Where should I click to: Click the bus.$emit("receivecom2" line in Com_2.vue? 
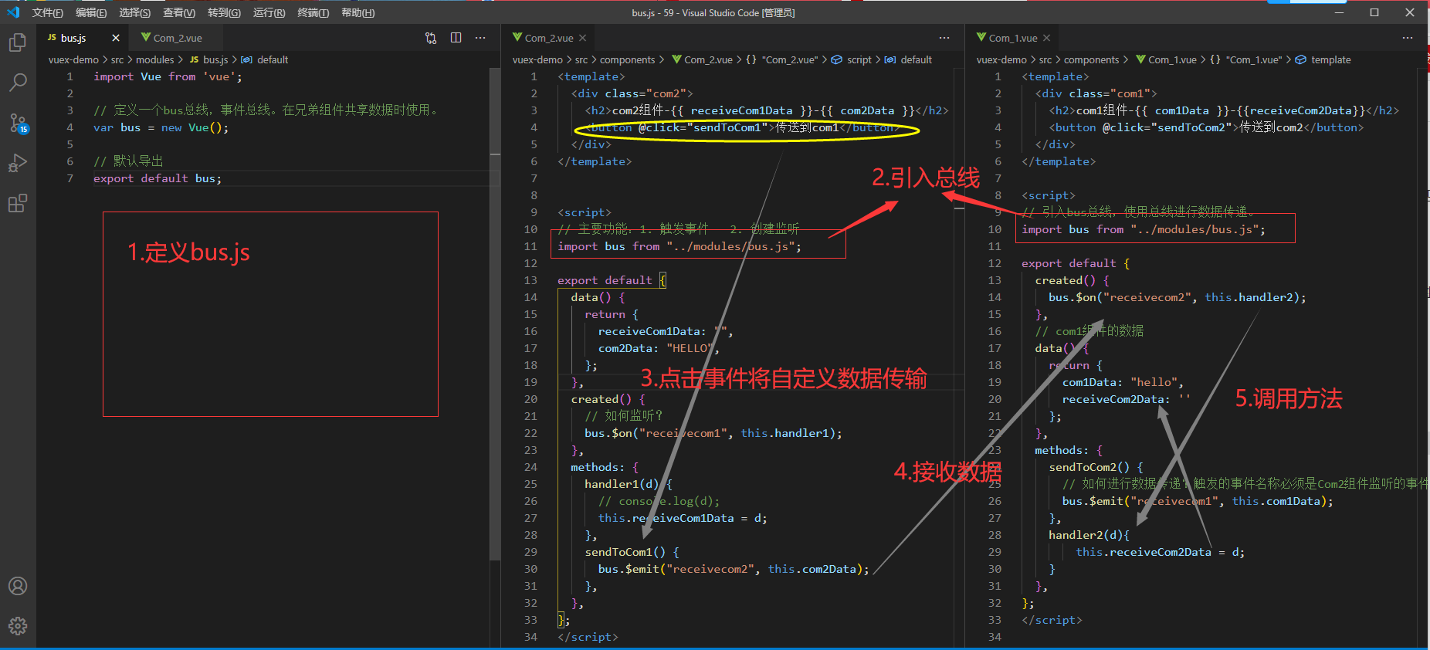pyautogui.click(x=734, y=569)
